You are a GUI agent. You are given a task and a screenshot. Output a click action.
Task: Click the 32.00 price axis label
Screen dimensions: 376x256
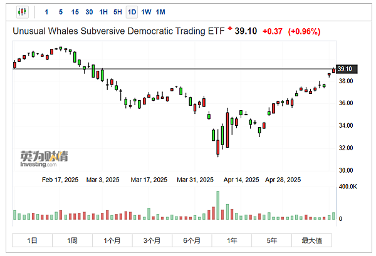pos(346,148)
